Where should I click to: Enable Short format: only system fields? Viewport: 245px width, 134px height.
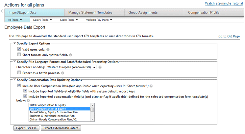click(x=19, y=55)
